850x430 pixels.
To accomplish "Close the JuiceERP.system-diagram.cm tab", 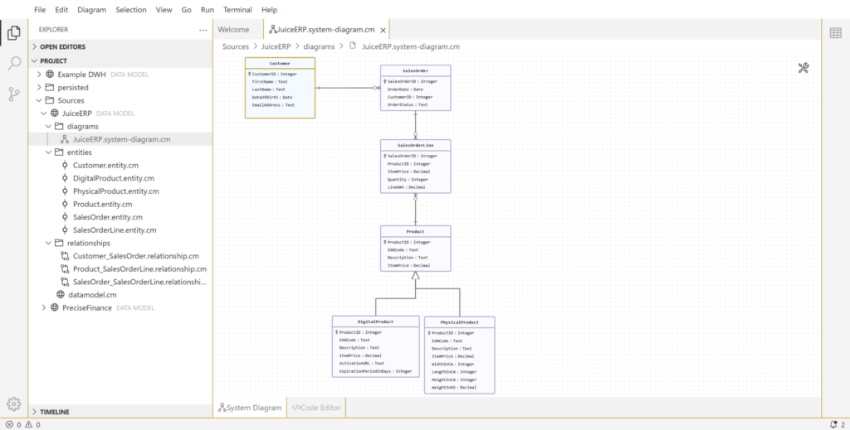I will click(x=383, y=30).
